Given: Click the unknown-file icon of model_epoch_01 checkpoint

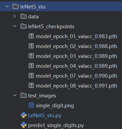Looking at the screenshot, I should pyautogui.click(x=31, y=36).
